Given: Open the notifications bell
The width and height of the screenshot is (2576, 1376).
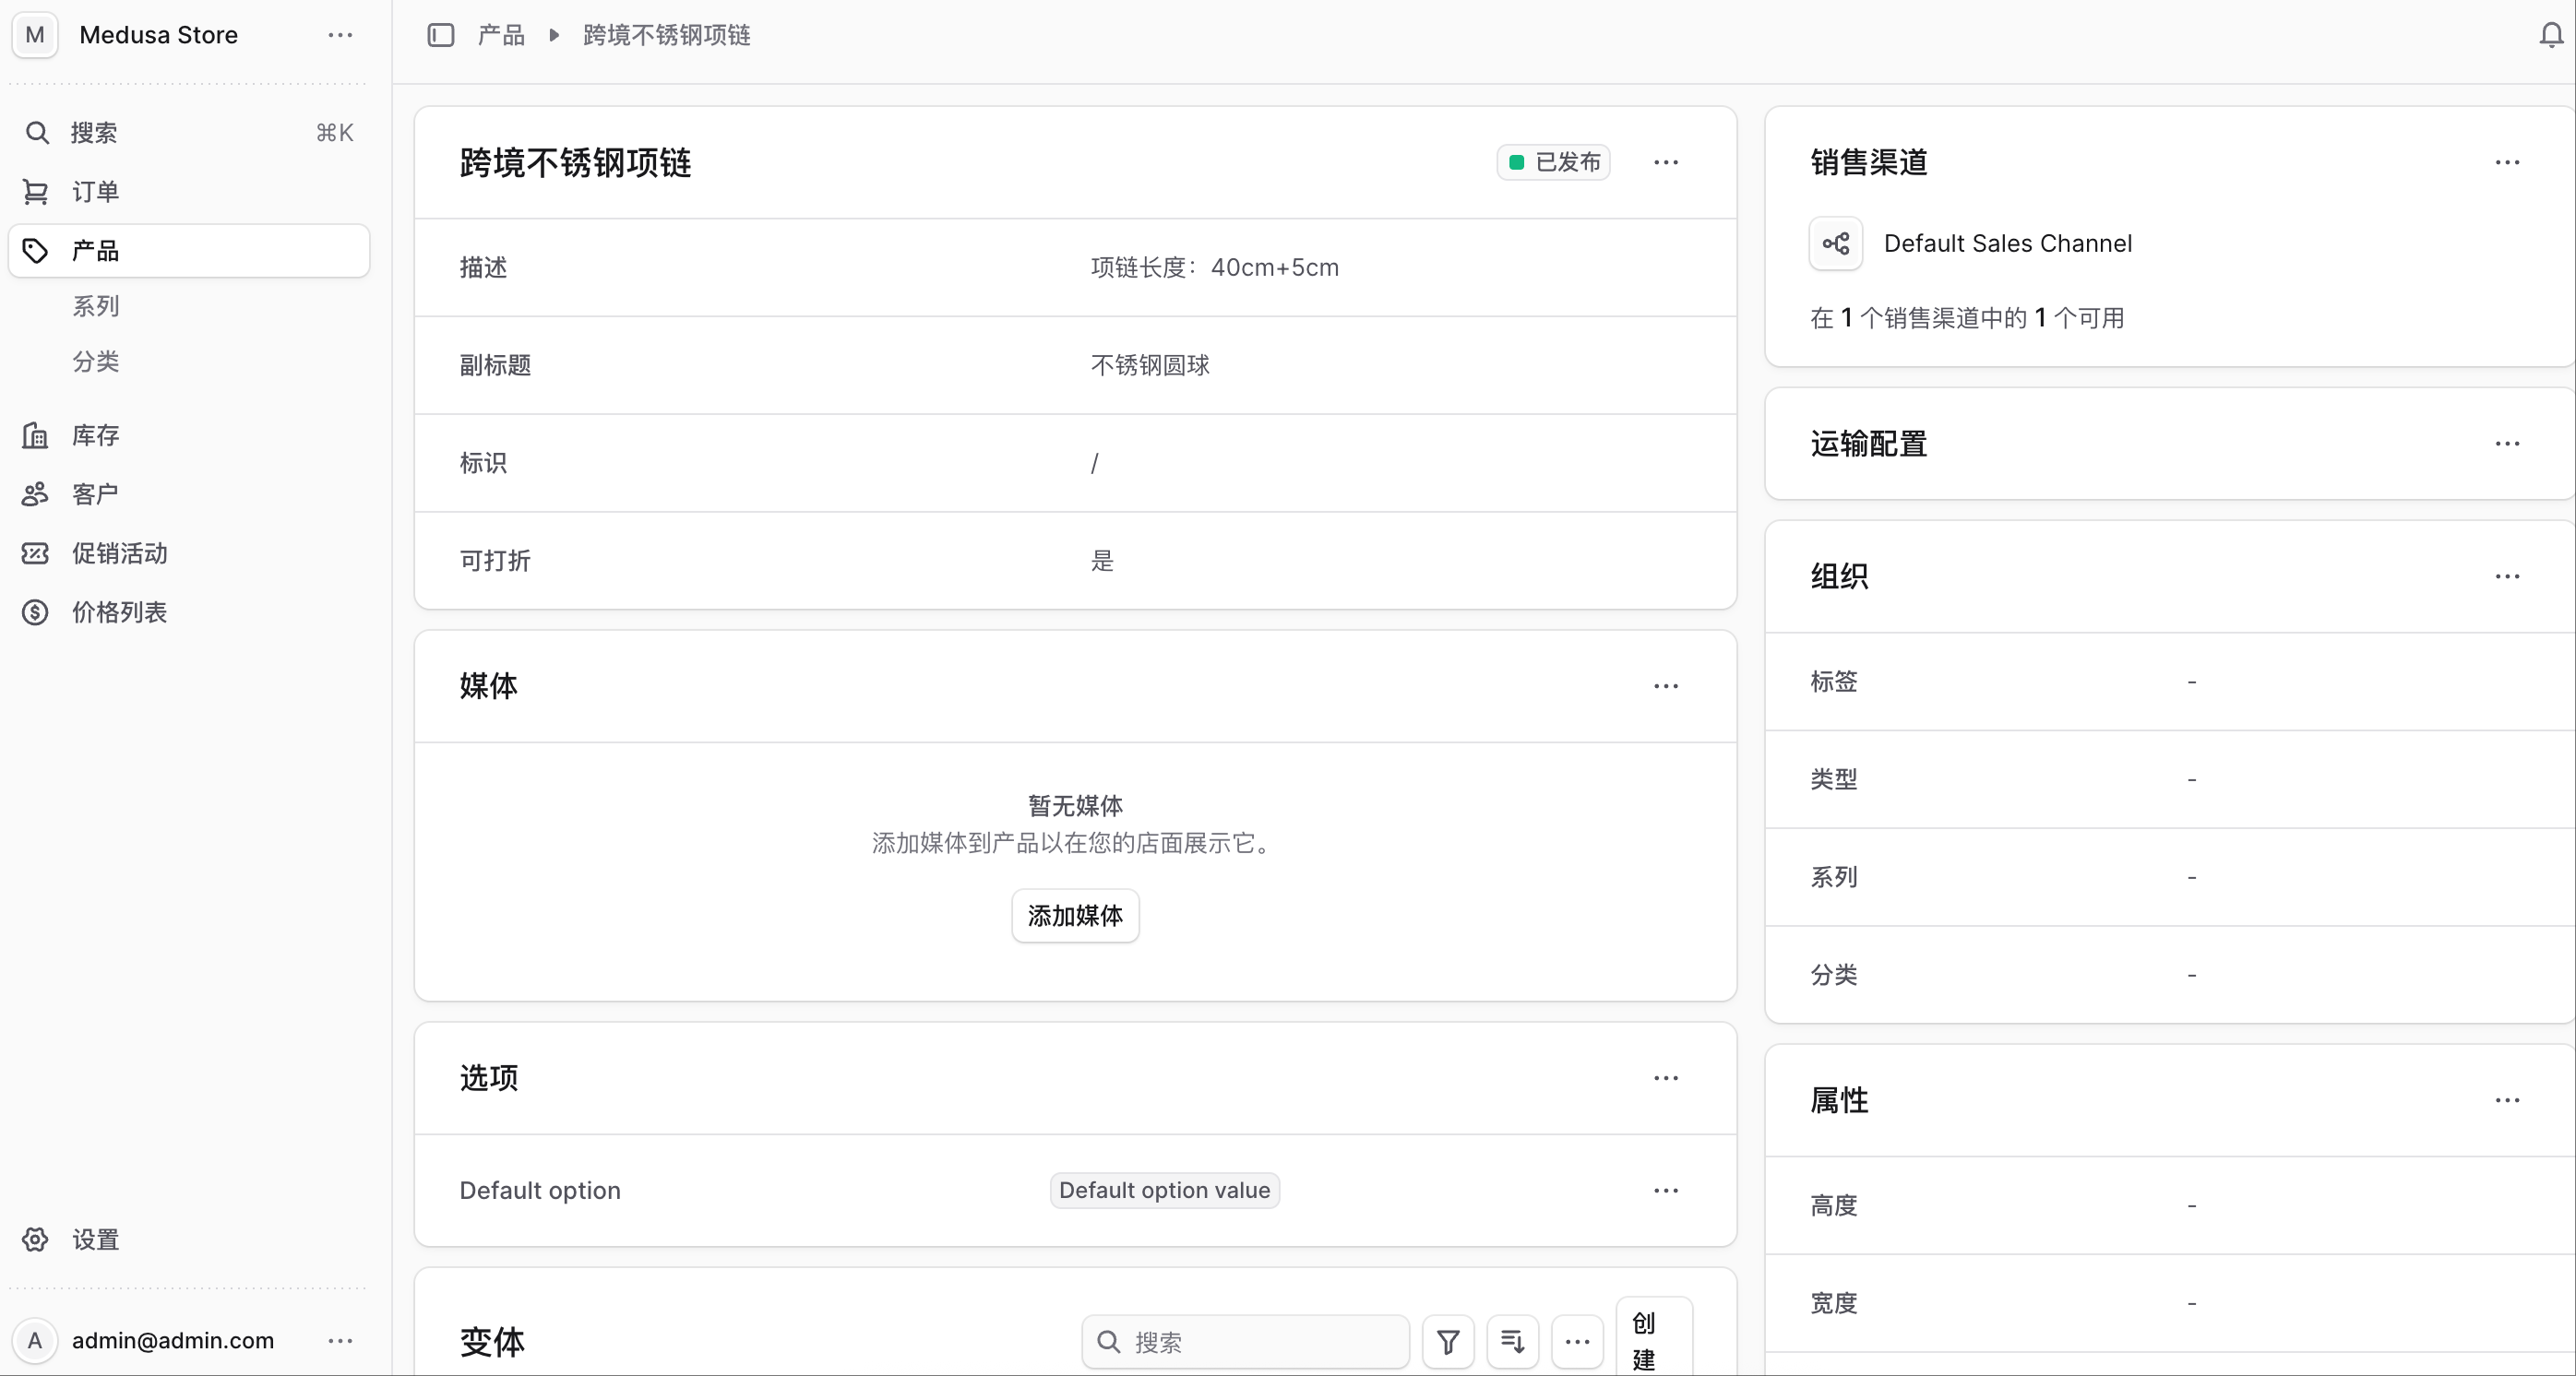Looking at the screenshot, I should click(2551, 35).
